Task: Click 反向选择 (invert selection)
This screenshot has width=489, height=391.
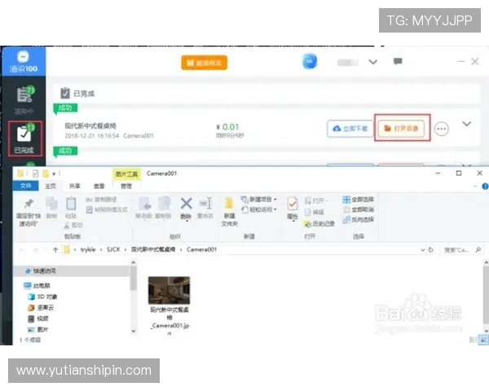Action: (x=358, y=219)
